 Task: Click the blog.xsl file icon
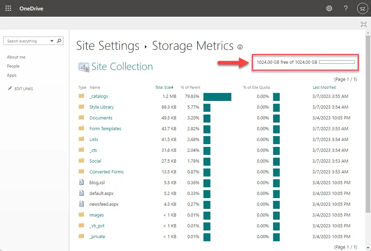click(82, 182)
